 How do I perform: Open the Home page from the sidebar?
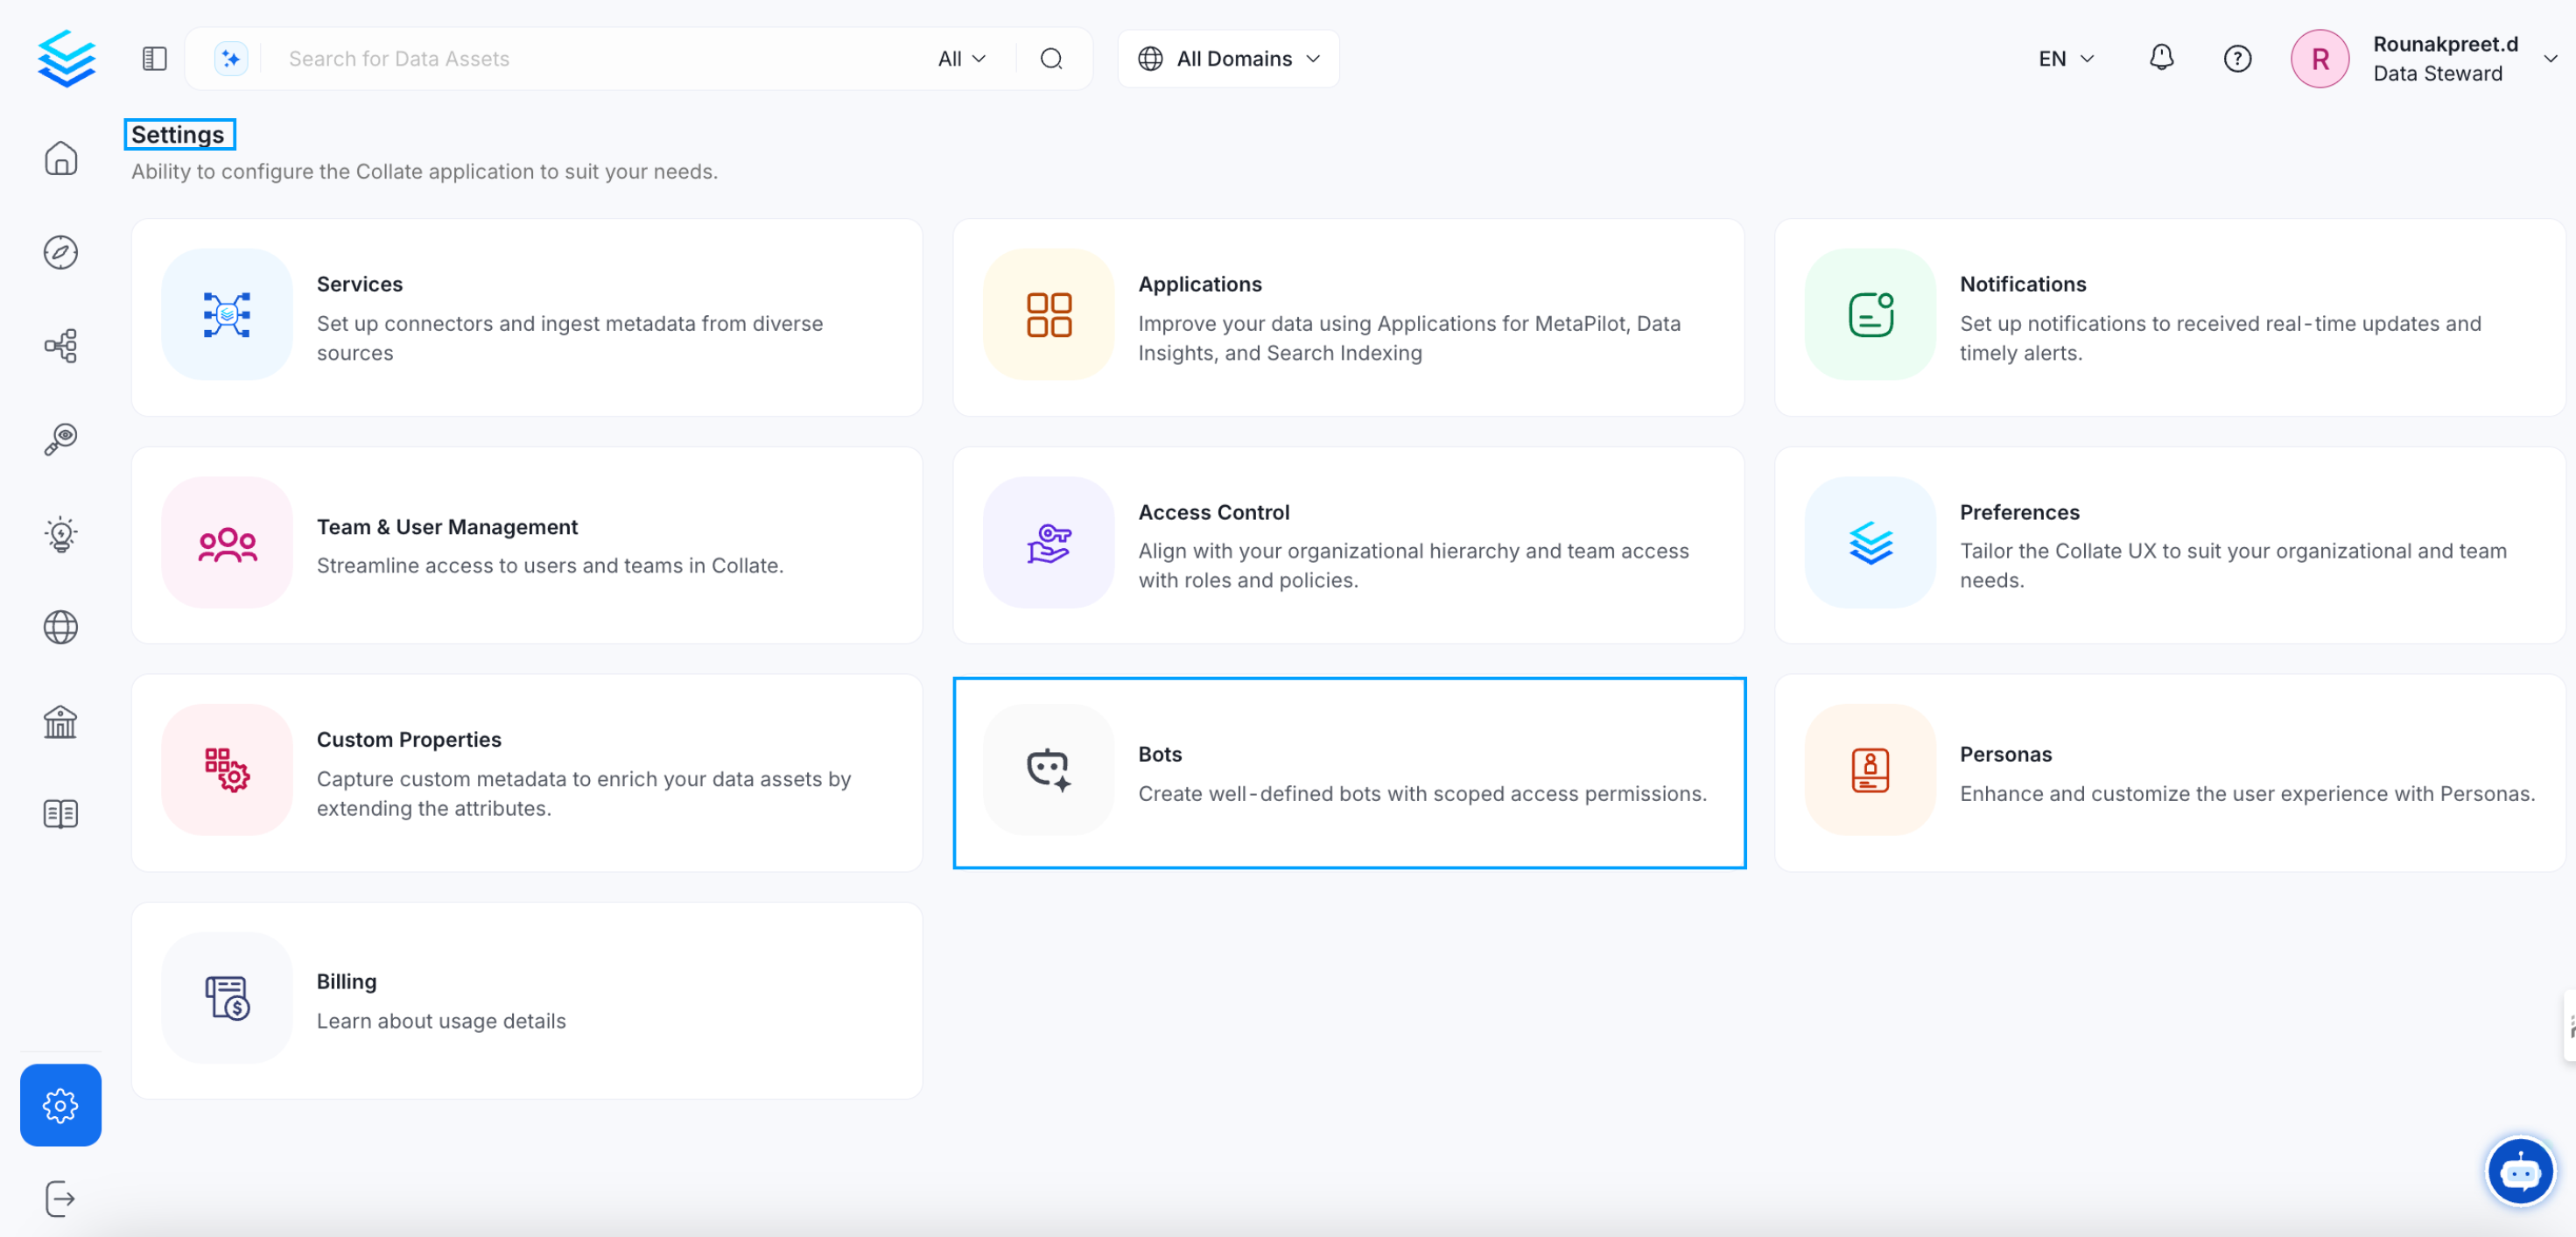60,159
